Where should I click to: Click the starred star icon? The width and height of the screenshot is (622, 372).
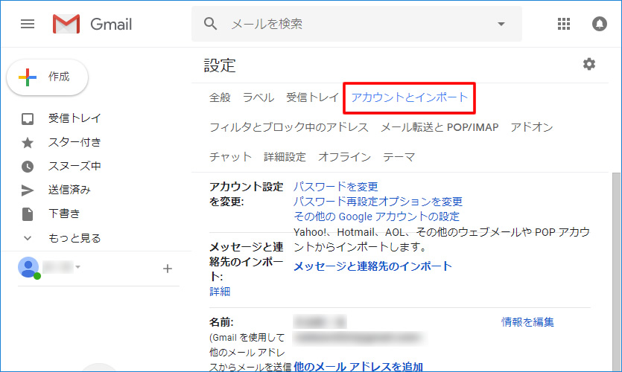pos(28,143)
